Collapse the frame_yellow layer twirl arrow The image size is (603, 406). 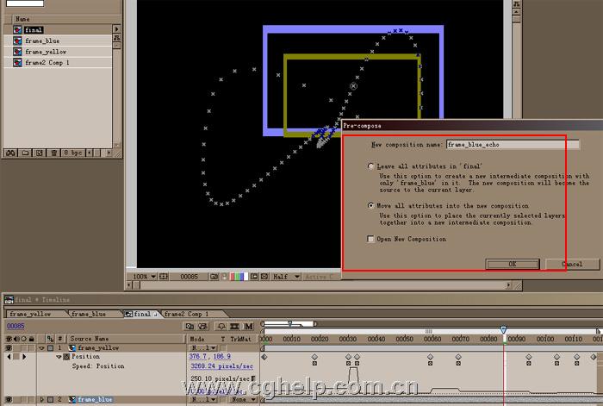coord(41,348)
